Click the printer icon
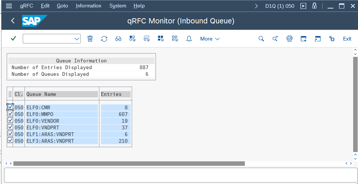 click(290, 39)
